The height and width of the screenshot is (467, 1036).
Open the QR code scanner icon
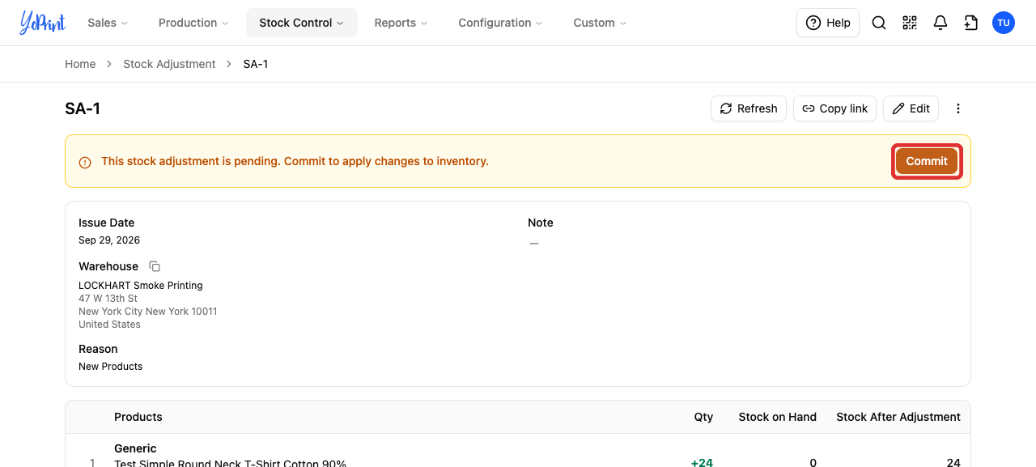[909, 23]
